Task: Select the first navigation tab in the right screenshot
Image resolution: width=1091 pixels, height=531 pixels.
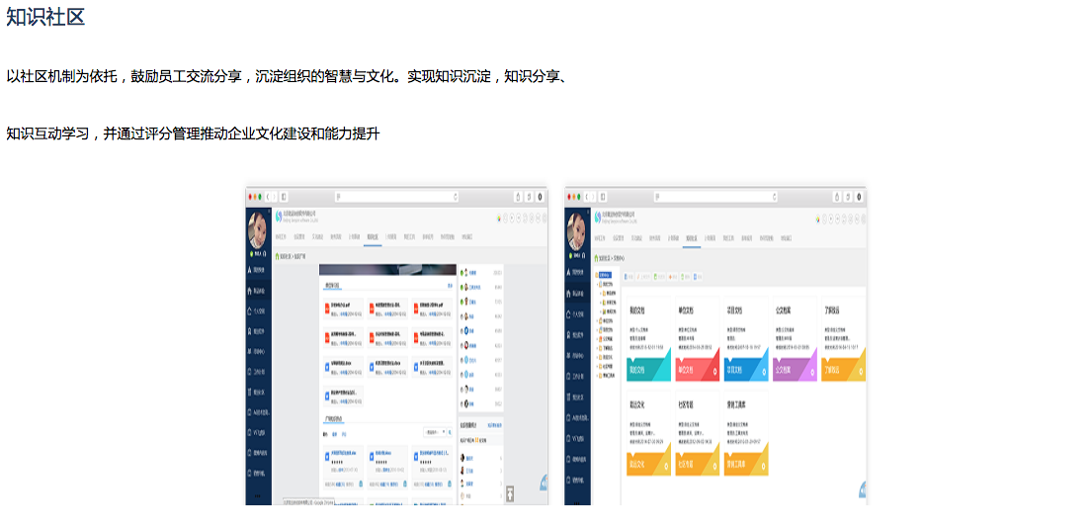Action: click(x=600, y=237)
